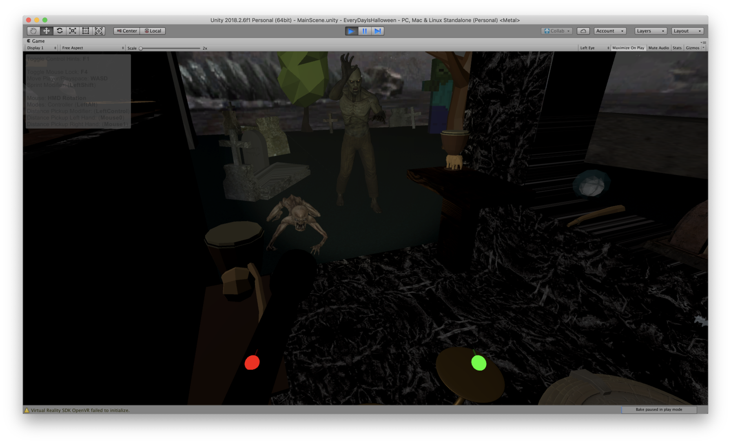Advance one frame with Step button
The width and height of the screenshot is (731, 444).
[378, 31]
